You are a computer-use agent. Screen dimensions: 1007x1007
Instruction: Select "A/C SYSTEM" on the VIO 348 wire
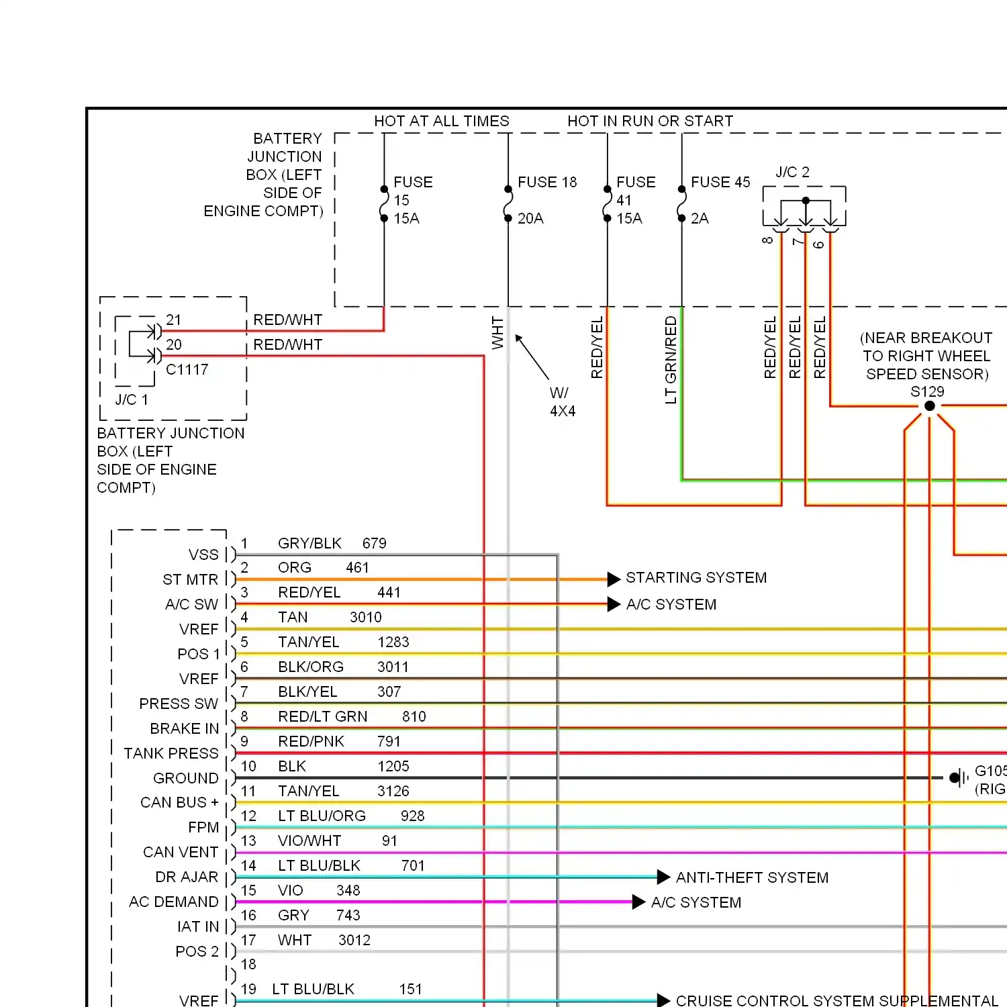[x=696, y=903]
